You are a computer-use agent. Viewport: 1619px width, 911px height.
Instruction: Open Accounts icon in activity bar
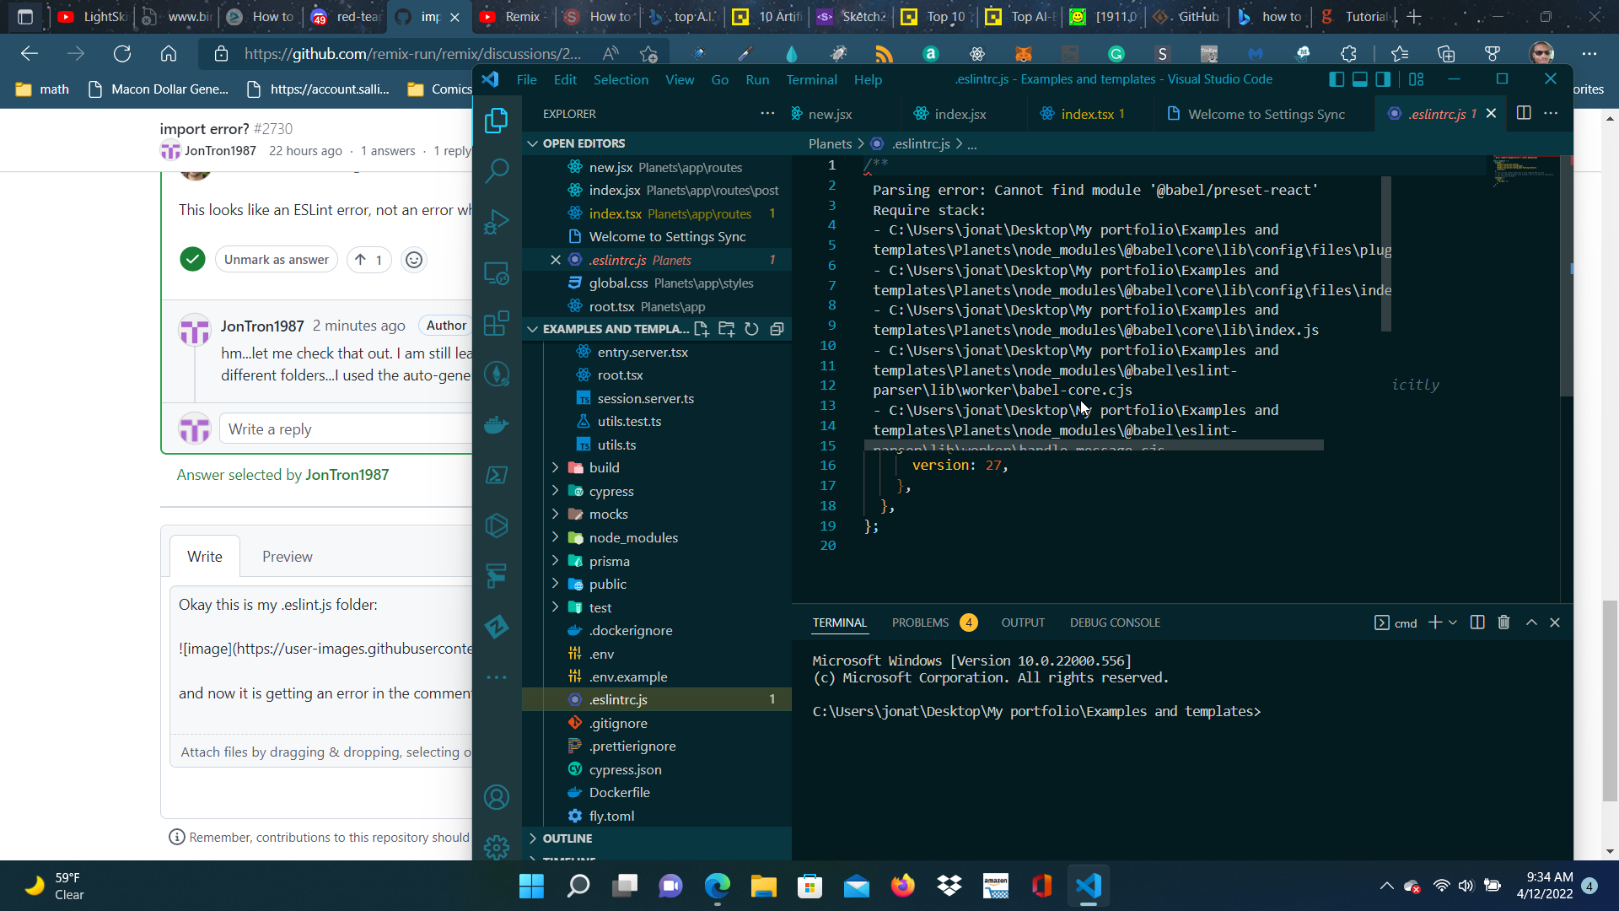coord(497,797)
